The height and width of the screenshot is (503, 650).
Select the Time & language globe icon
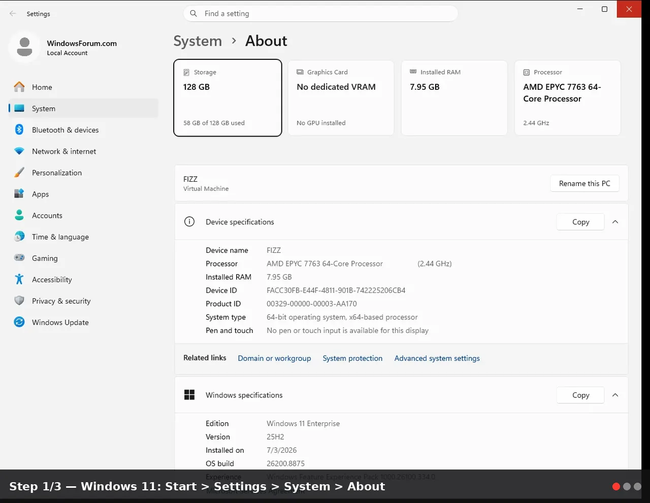coord(19,237)
